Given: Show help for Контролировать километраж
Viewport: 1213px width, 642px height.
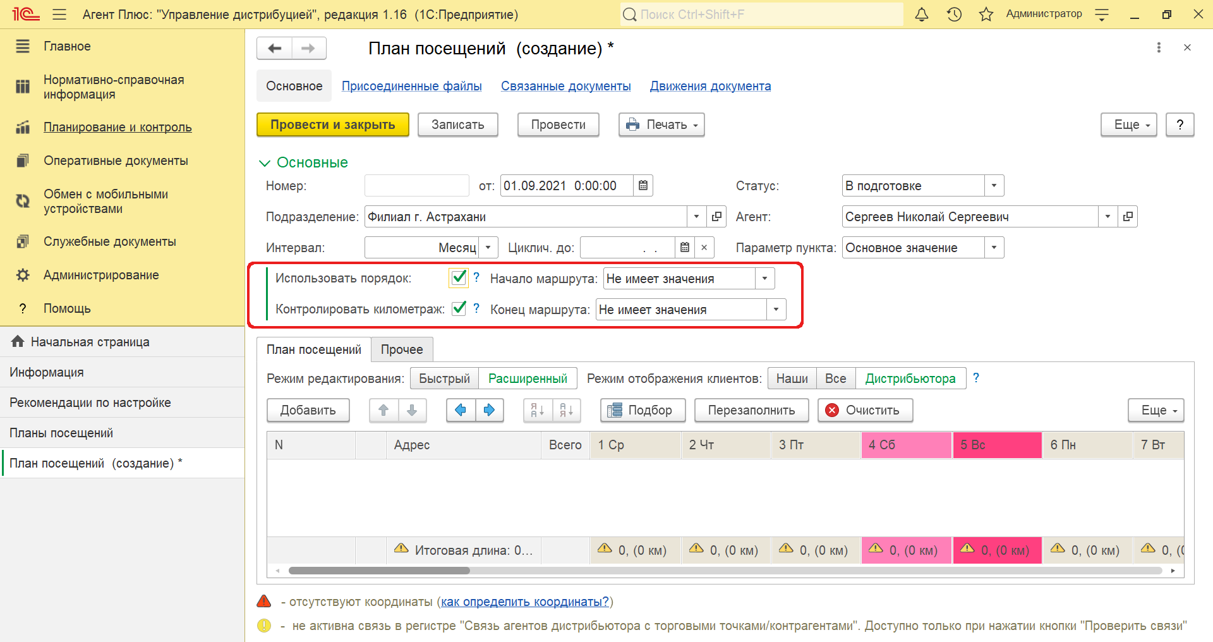Looking at the screenshot, I should click(476, 308).
